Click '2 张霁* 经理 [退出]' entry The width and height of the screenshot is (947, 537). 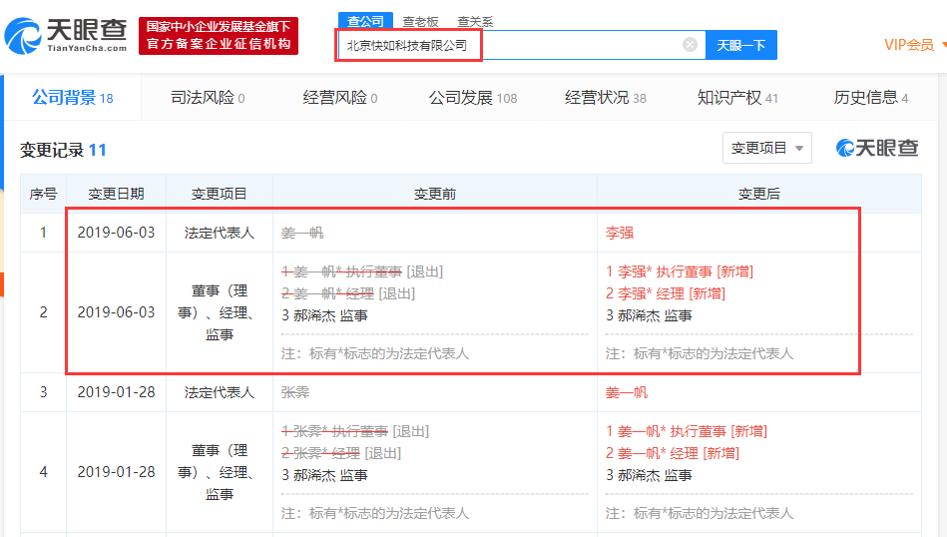341,453
